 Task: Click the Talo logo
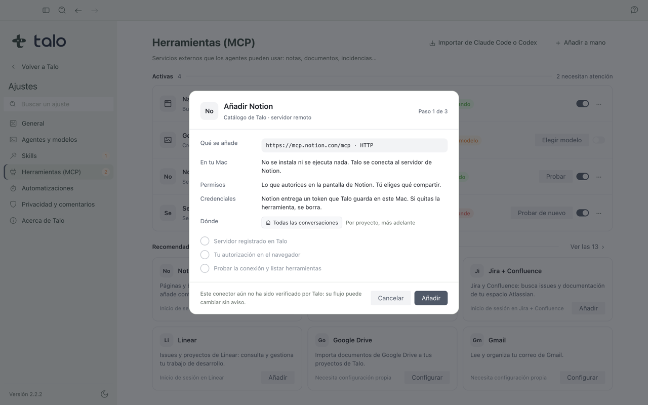point(39,41)
